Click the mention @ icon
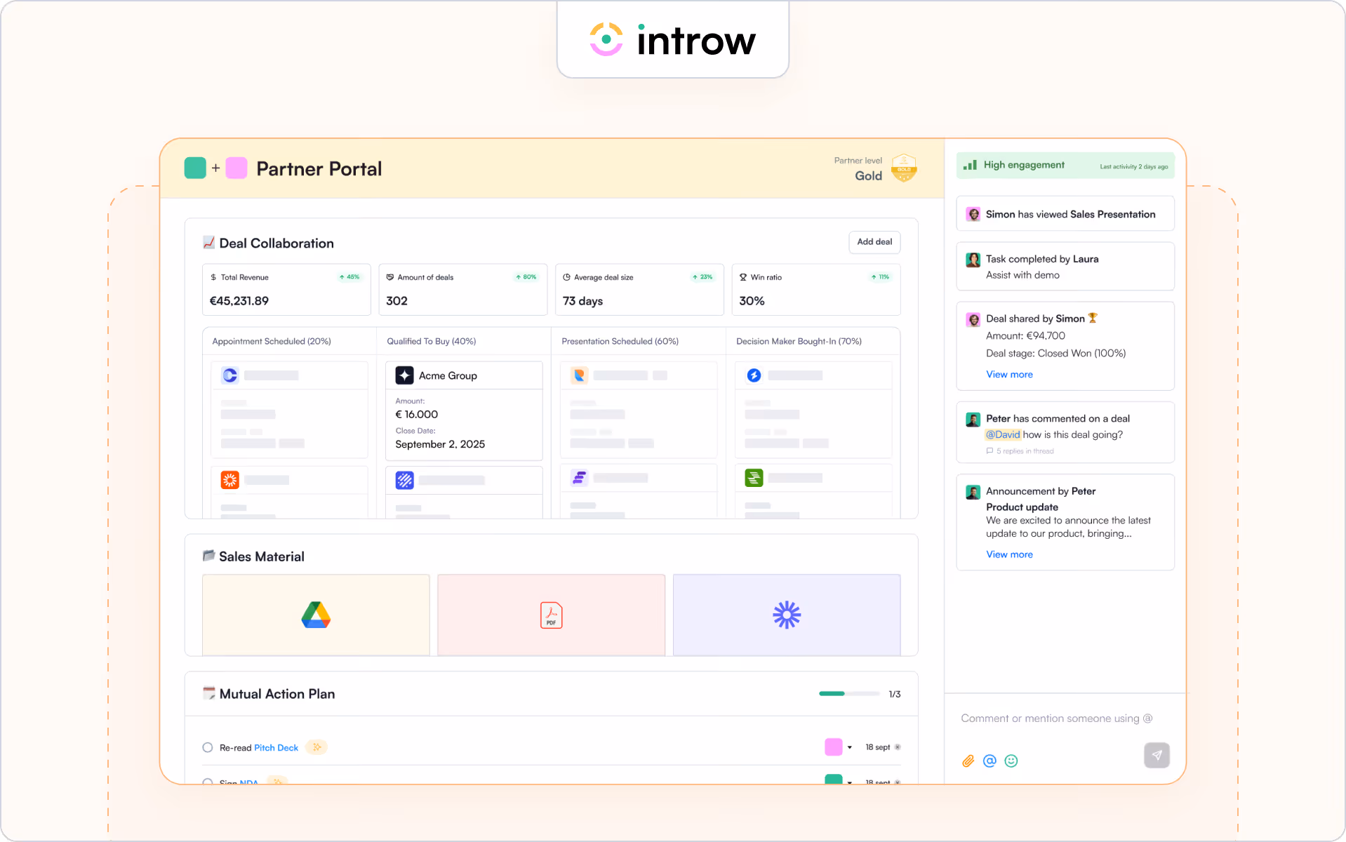Viewport: 1346px width, 842px height. [989, 761]
